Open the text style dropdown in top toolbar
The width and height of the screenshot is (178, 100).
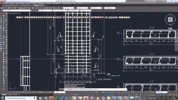[68, 8]
